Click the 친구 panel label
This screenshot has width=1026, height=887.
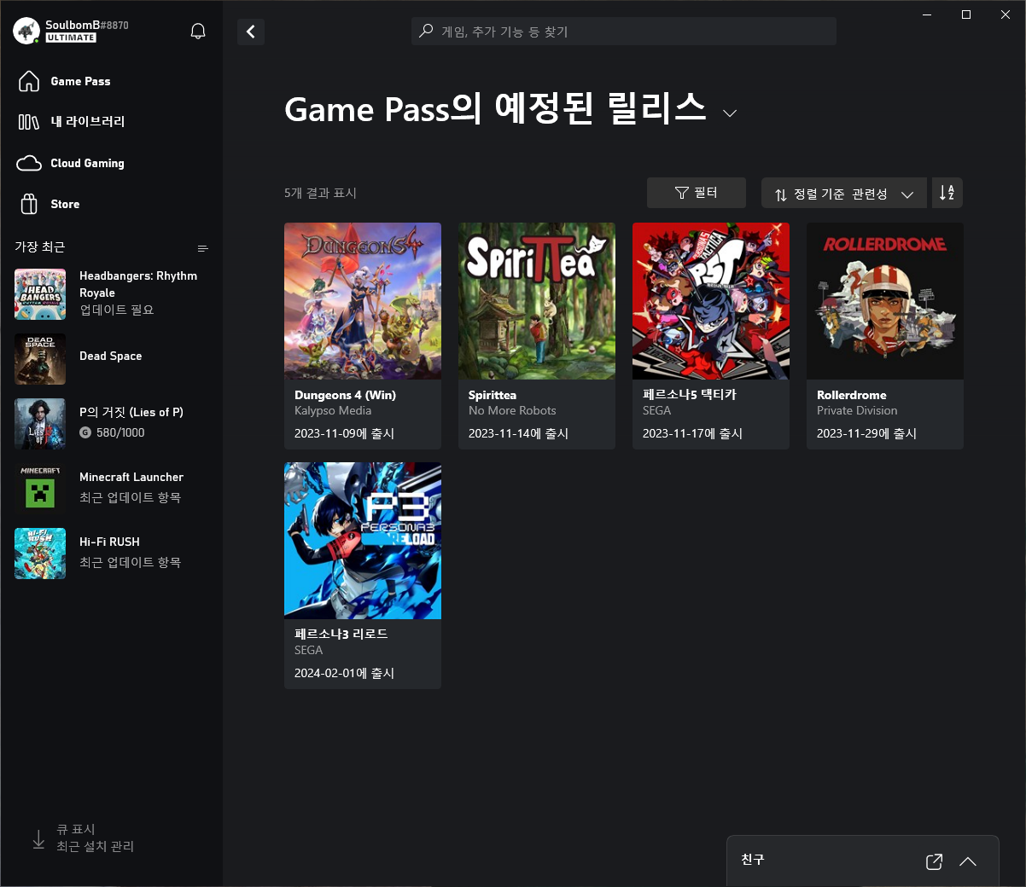click(x=753, y=859)
